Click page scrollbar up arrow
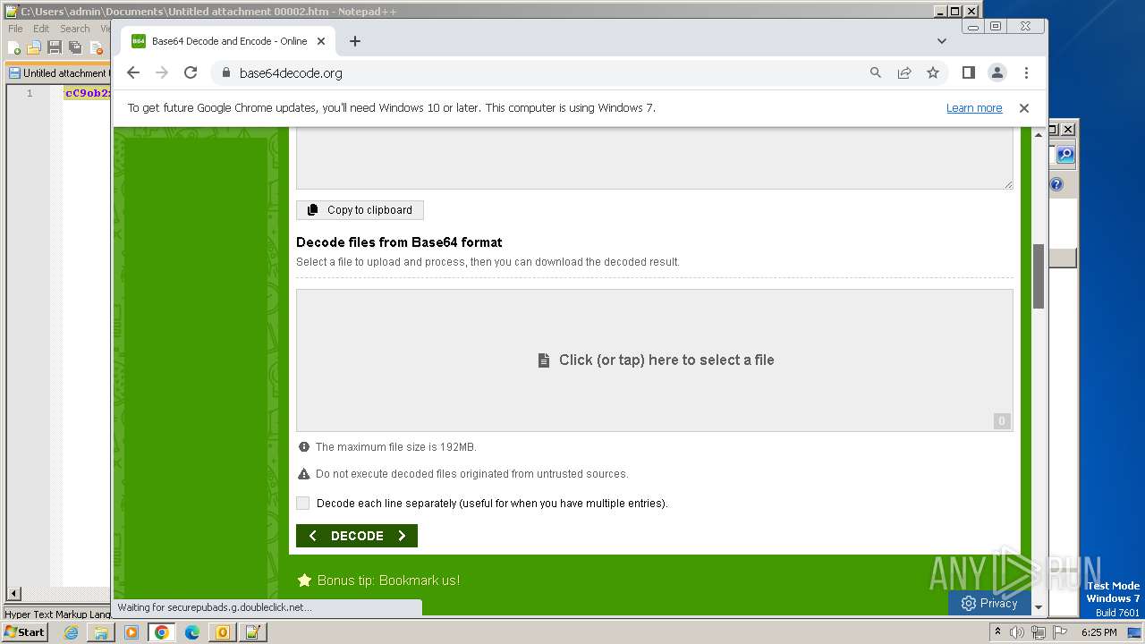Viewport: 1145px width, 644px height. tap(1039, 135)
